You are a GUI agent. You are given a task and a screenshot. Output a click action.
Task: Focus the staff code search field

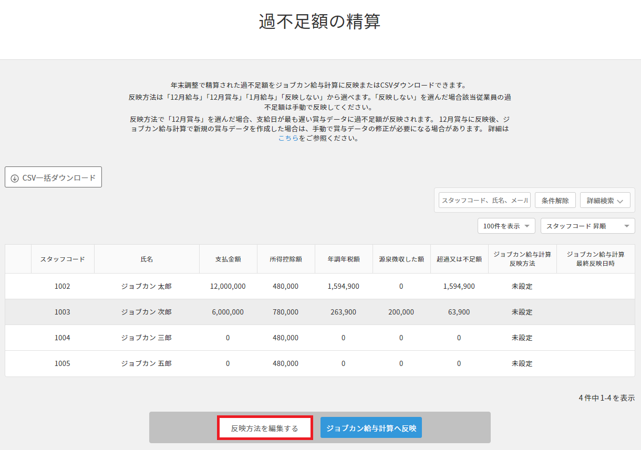[484, 201]
